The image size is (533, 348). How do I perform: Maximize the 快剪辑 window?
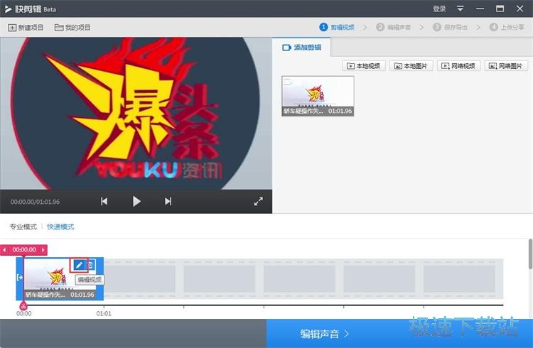500,9
